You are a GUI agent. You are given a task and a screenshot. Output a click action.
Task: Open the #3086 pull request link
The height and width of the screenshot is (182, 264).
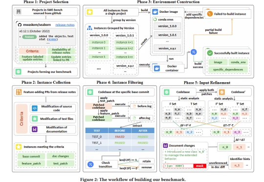coord(52,40)
